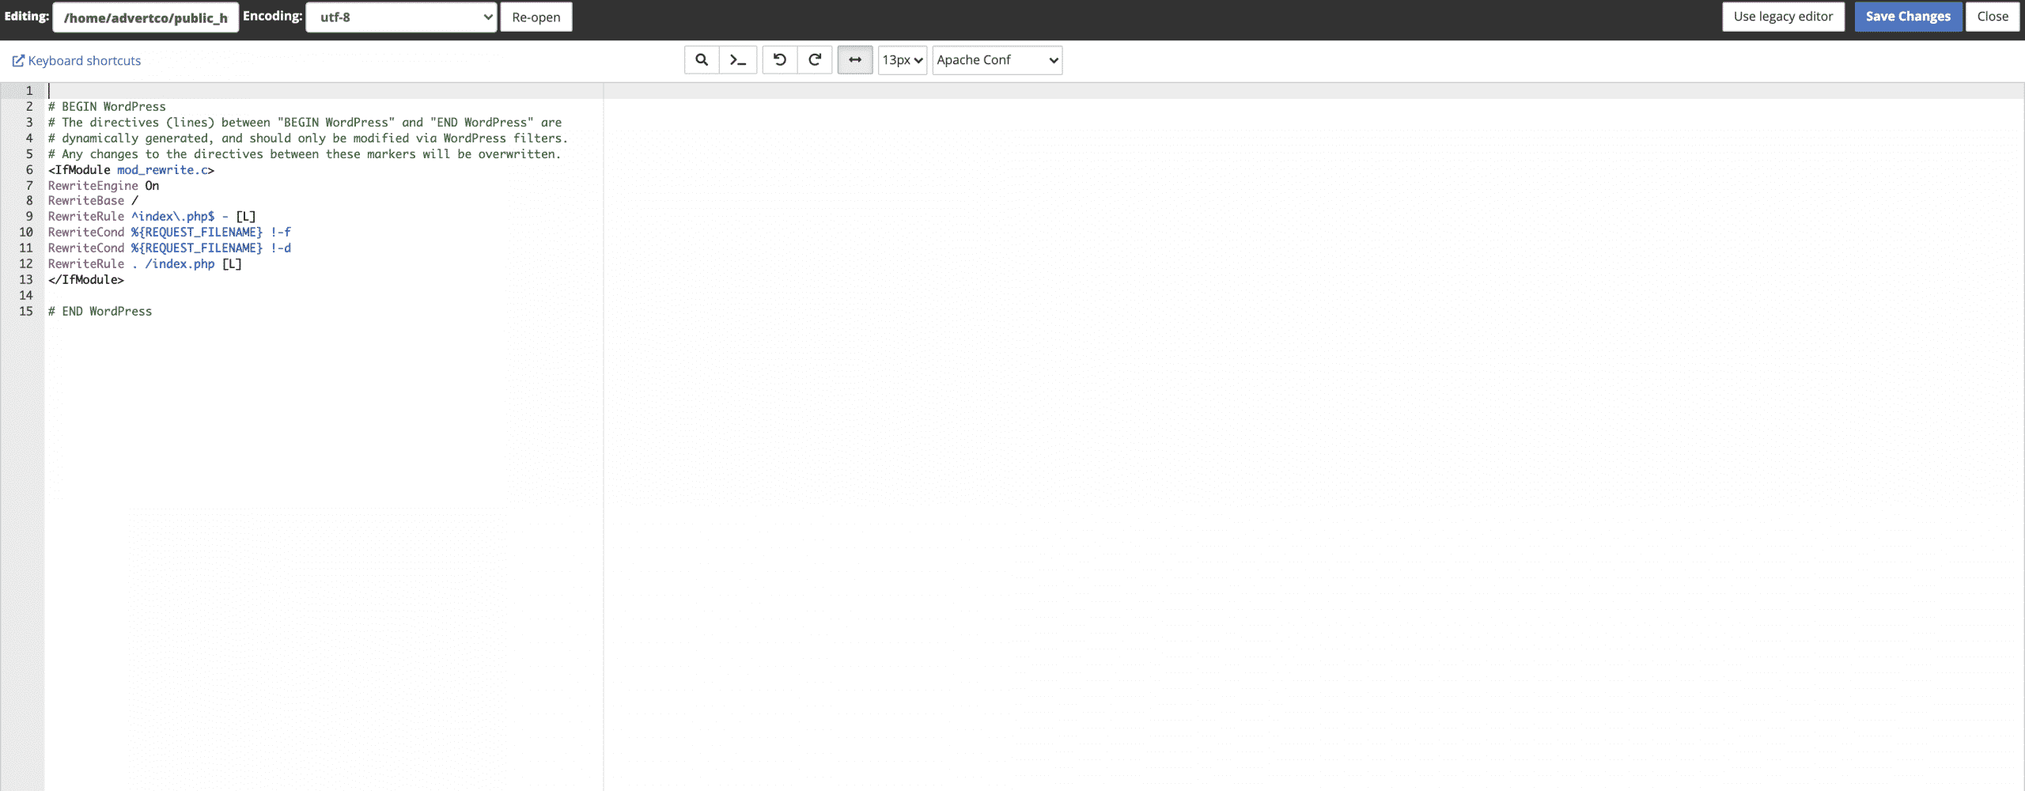The width and height of the screenshot is (2025, 791).
Task: Open the Apache Conf syntax mode dropdown
Action: (997, 60)
